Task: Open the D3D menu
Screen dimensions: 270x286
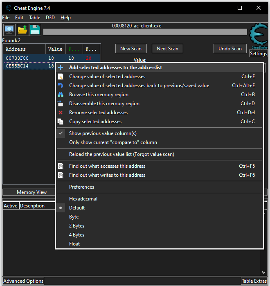Action: click(50, 18)
